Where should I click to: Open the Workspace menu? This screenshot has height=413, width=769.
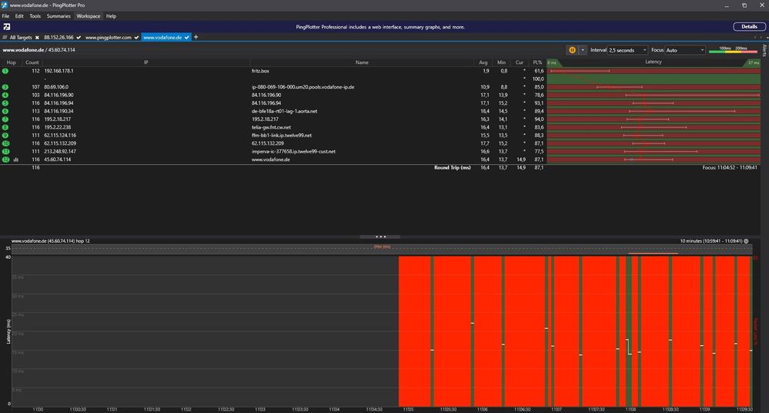89,16
